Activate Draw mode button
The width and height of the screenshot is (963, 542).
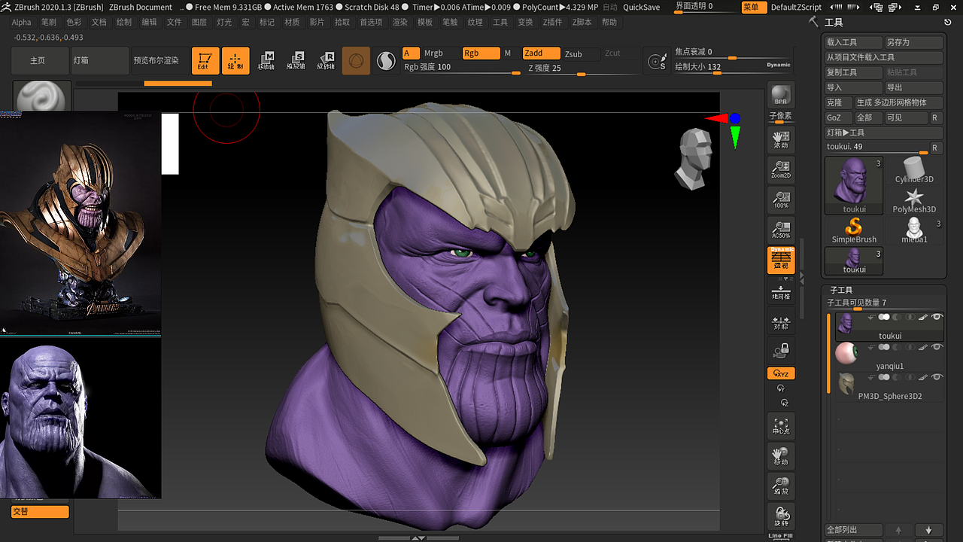[235, 61]
